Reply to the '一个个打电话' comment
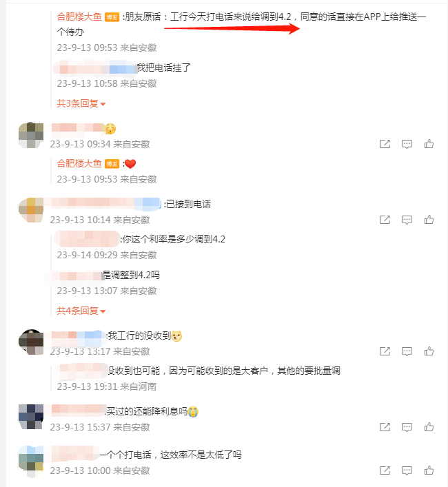The width and height of the screenshot is (448, 487). (x=407, y=470)
